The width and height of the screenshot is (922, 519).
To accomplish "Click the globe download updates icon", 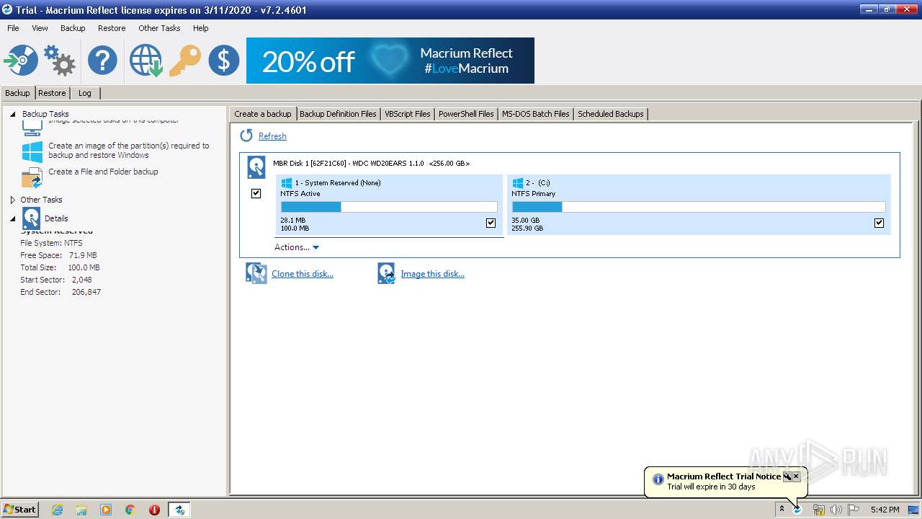I will (x=146, y=61).
